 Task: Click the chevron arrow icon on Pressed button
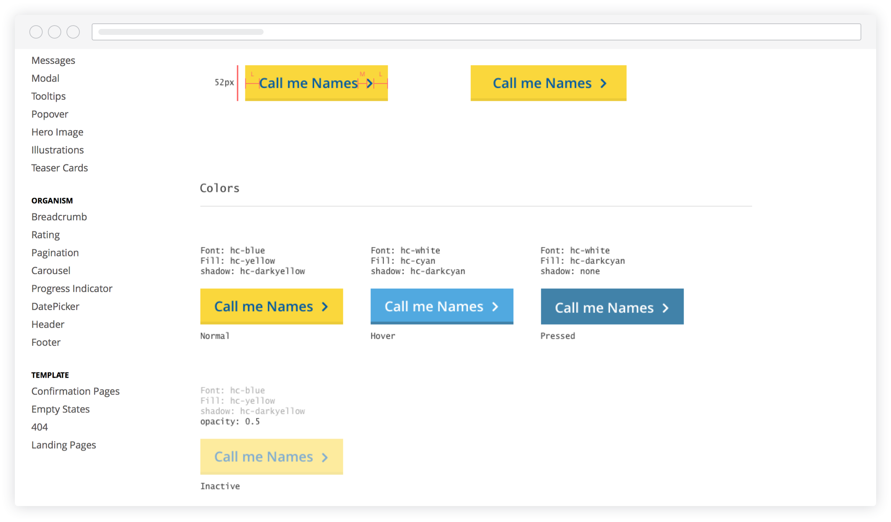coord(666,307)
